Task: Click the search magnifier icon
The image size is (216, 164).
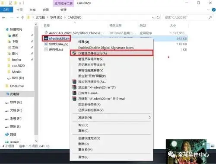Action: point(210,17)
